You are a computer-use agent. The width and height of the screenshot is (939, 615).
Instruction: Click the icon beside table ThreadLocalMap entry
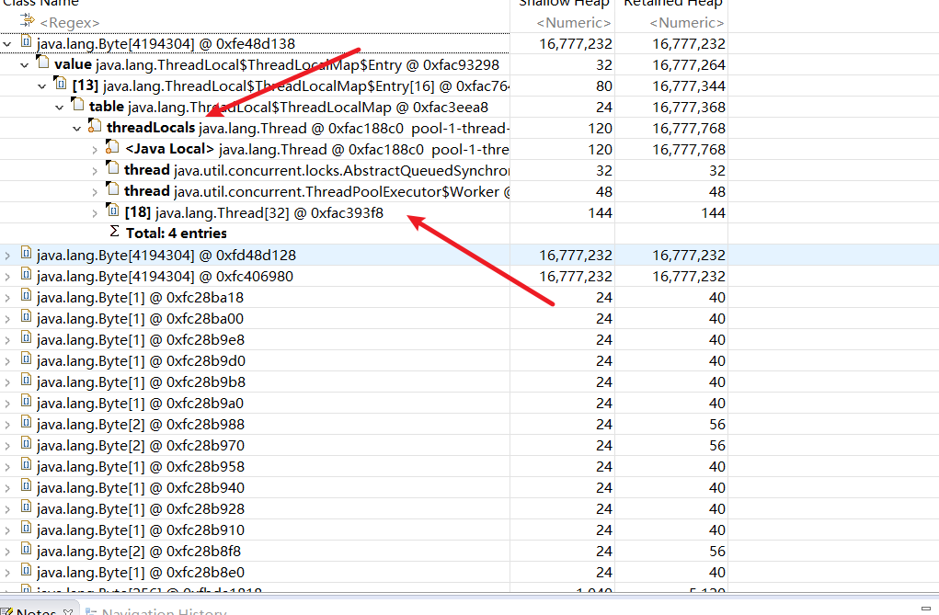pyautogui.click(x=77, y=107)
